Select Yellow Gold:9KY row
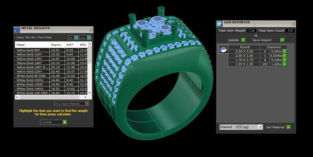This screenshot has height=157, width=313. pos(52,50)
